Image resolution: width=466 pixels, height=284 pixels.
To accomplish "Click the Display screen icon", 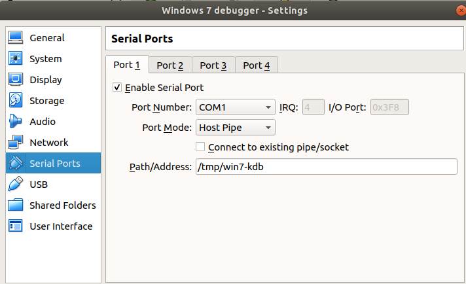I will pos(16,79).
